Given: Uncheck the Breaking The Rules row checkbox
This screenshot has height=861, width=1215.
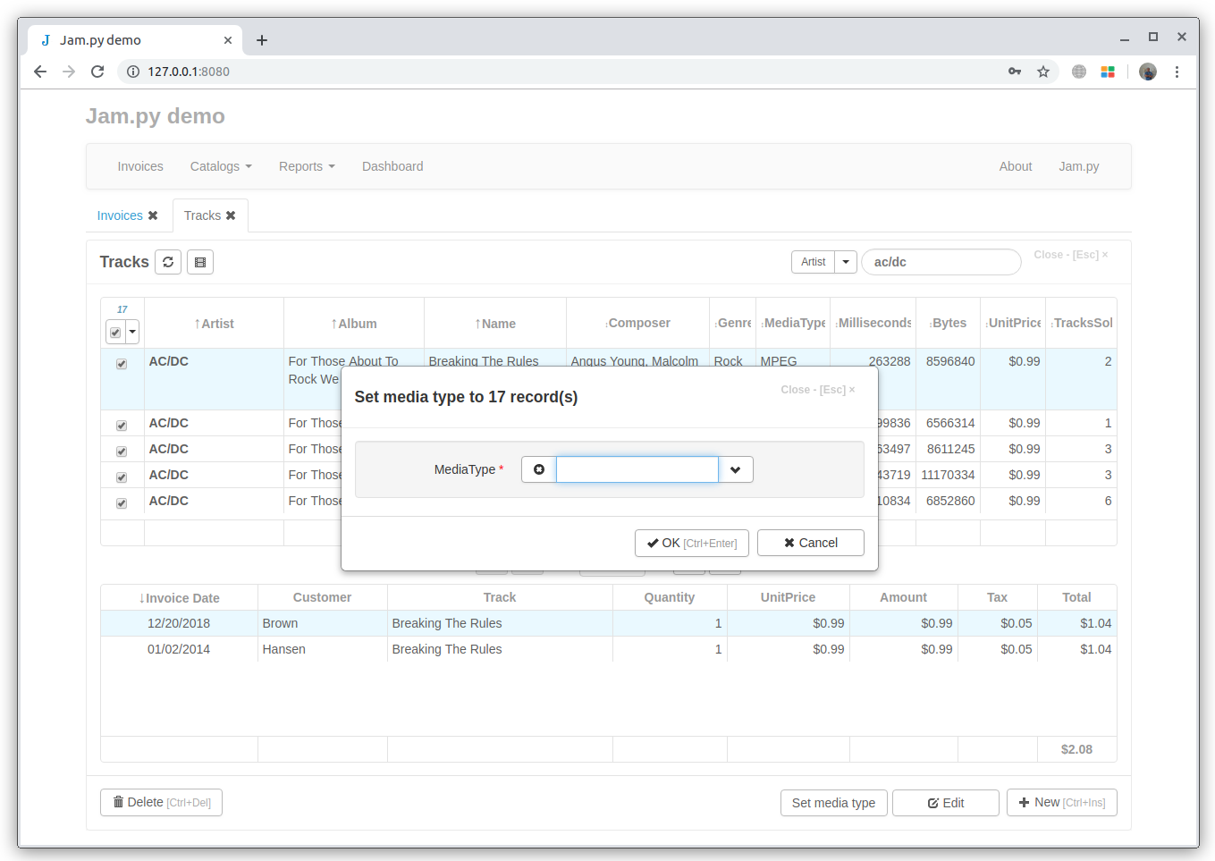Looking at the screenshot, I should pyautogui.click(x=122, y=364).
